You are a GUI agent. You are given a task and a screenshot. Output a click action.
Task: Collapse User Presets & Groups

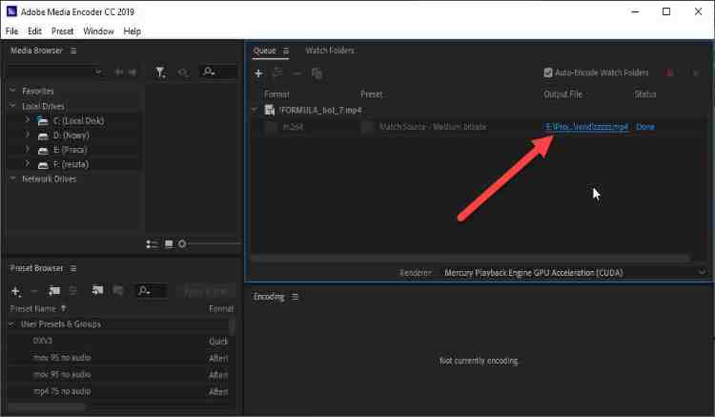[12, 324]
